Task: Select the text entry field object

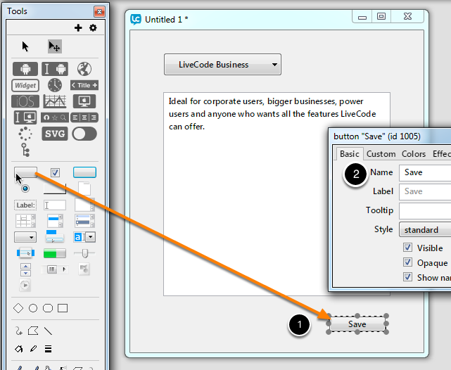Action: coord(55,205)
